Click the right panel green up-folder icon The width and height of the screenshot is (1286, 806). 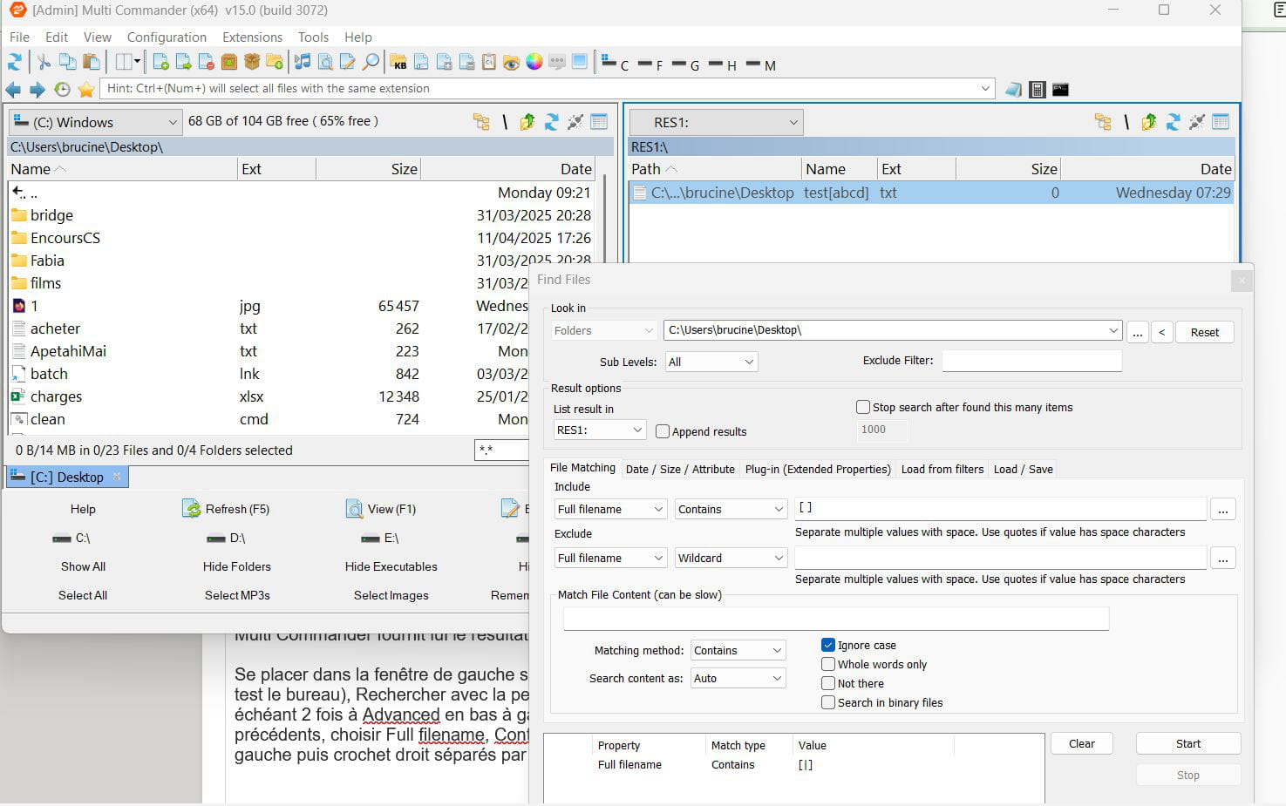coord(1149,122)
